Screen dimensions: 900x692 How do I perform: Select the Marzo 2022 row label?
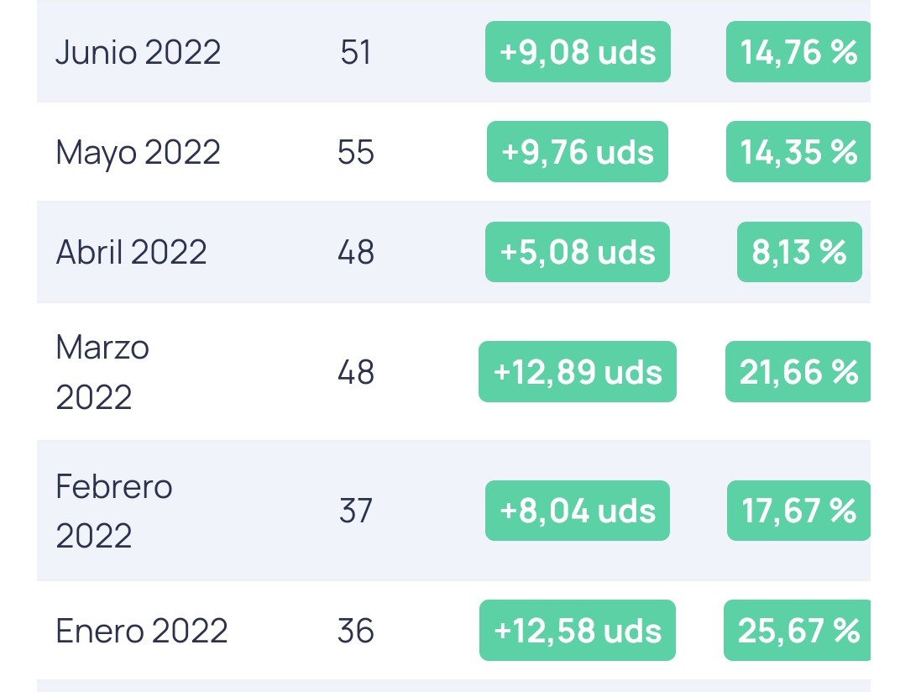point(102,372)
